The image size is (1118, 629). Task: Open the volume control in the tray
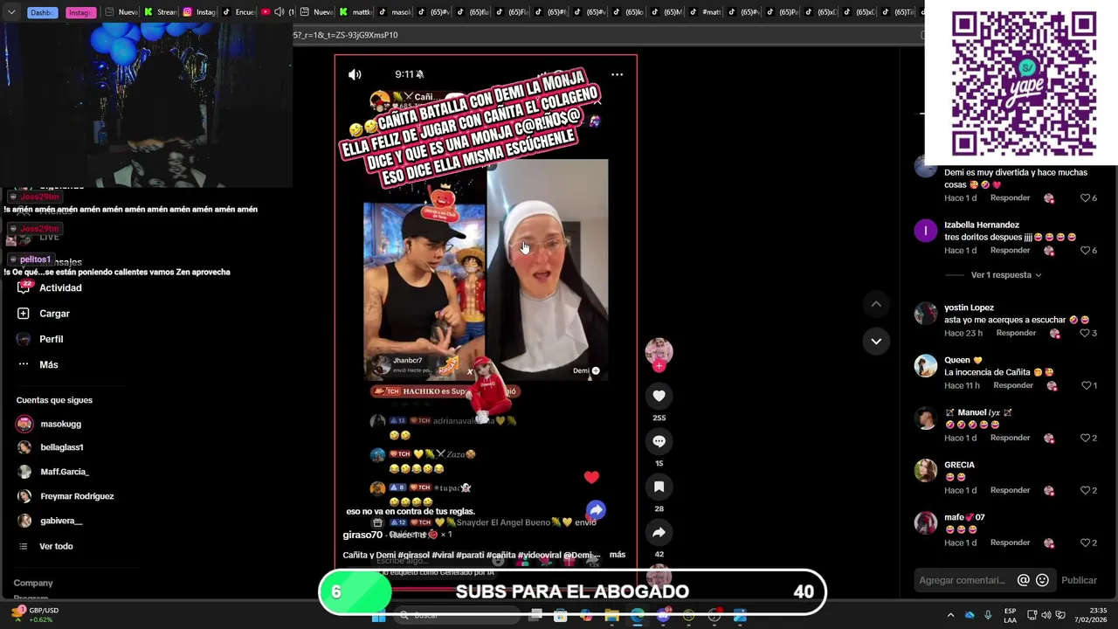pyautogui.click(x=1046, y=615)
